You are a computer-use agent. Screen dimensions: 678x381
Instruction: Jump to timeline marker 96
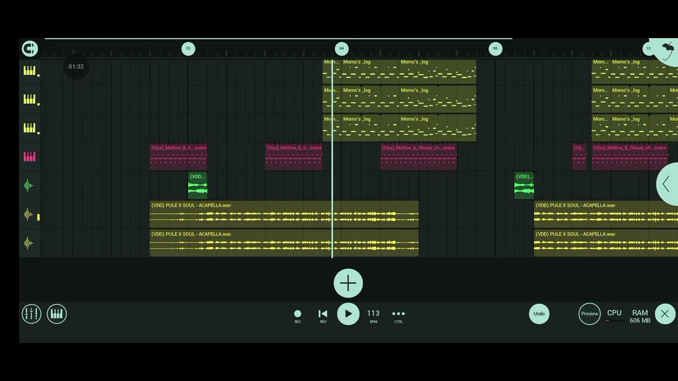click(x=495, y=49)
